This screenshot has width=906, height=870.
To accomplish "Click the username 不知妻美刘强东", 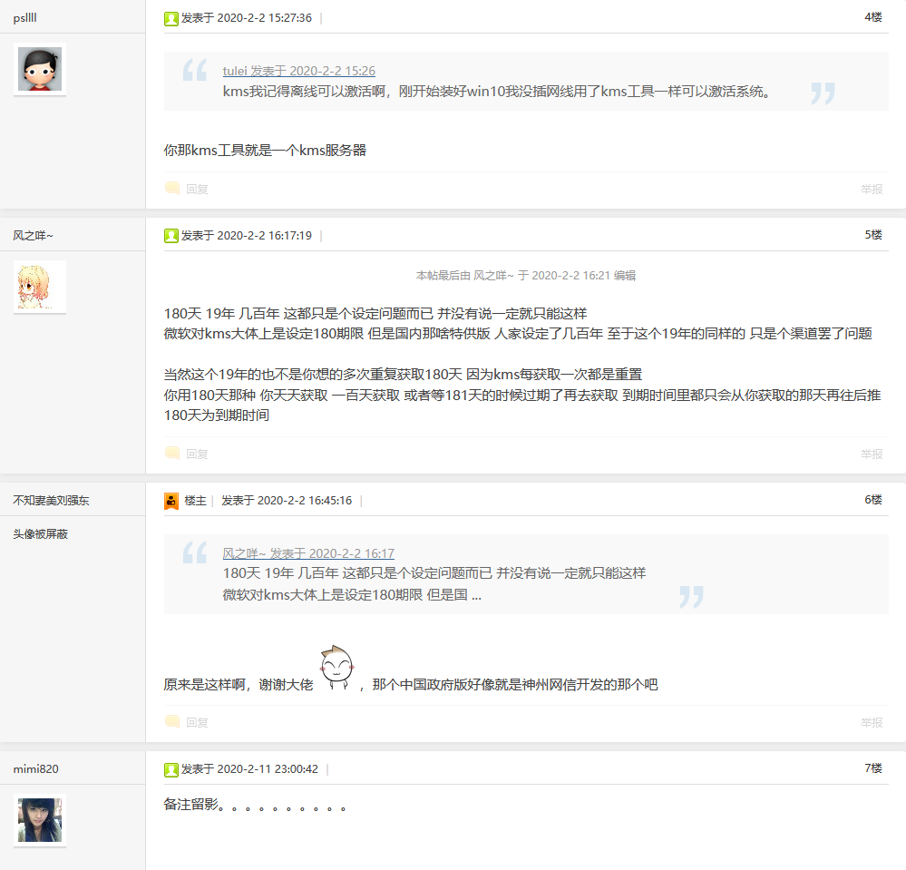I will [x=52, y=501].
